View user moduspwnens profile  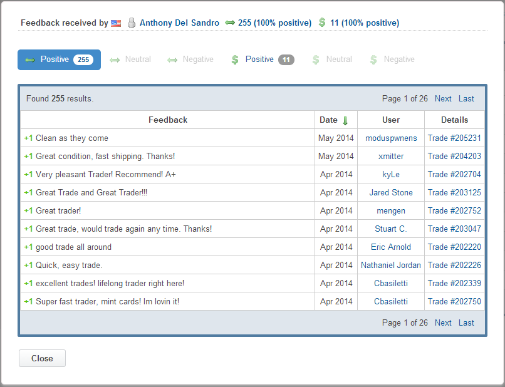[391, 138]
